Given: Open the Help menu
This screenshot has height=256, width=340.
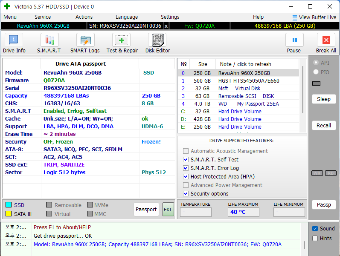Looking at the screenshot, I should tap(258, 17).
